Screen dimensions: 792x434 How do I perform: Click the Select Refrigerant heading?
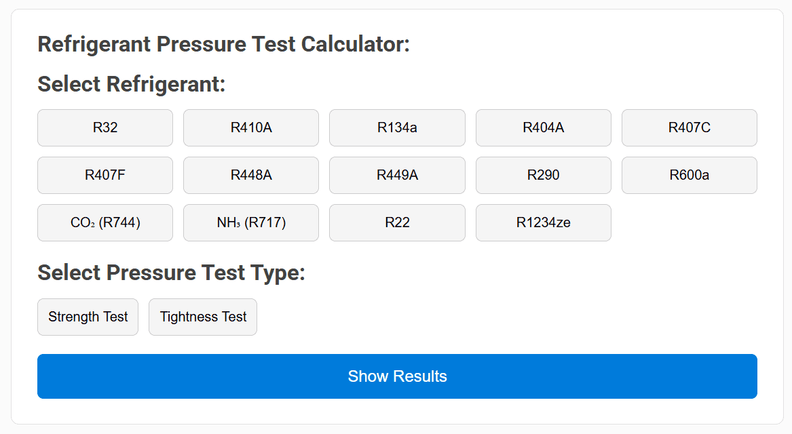pyautogui.click(x=132, y=84)
